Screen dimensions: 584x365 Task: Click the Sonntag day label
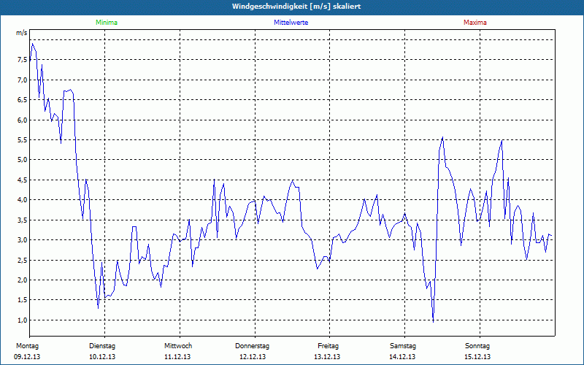pyautogui.click(x=477, y=346)
